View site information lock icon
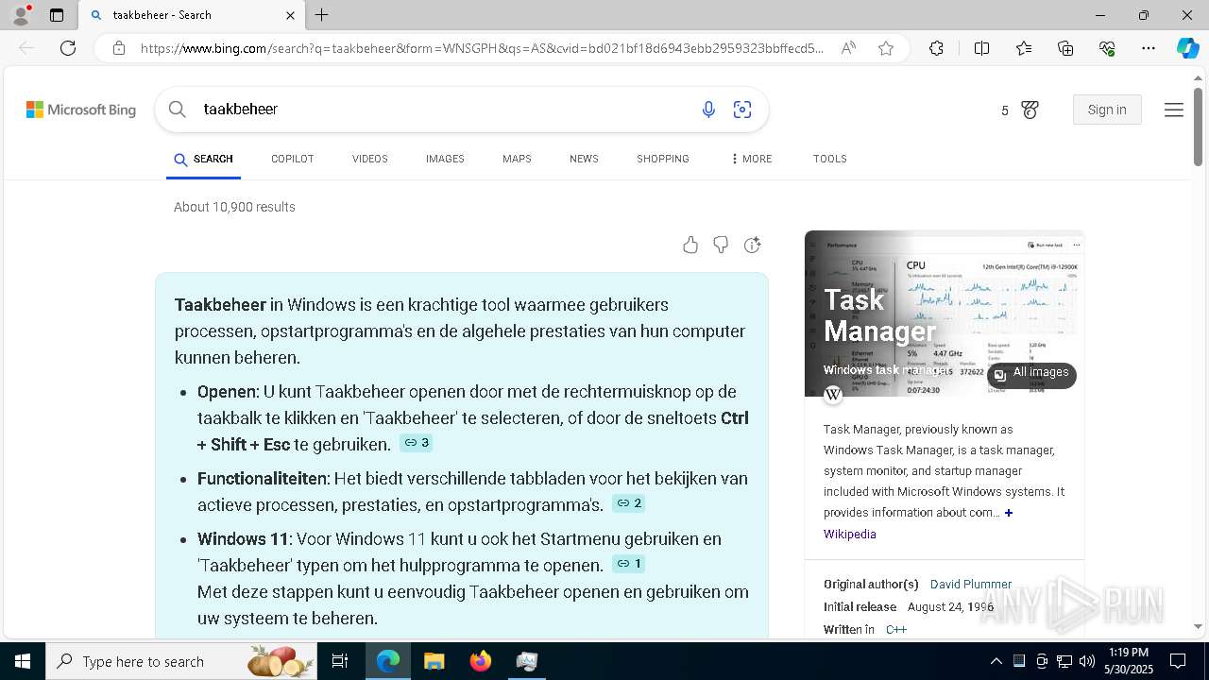This screenshot has width=1209, height=680. click(119, 48)
